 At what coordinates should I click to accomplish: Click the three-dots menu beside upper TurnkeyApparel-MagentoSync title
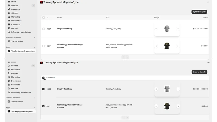208,2
